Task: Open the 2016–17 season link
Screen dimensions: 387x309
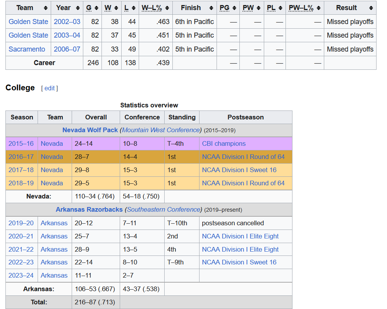Action: pos(21,157)
